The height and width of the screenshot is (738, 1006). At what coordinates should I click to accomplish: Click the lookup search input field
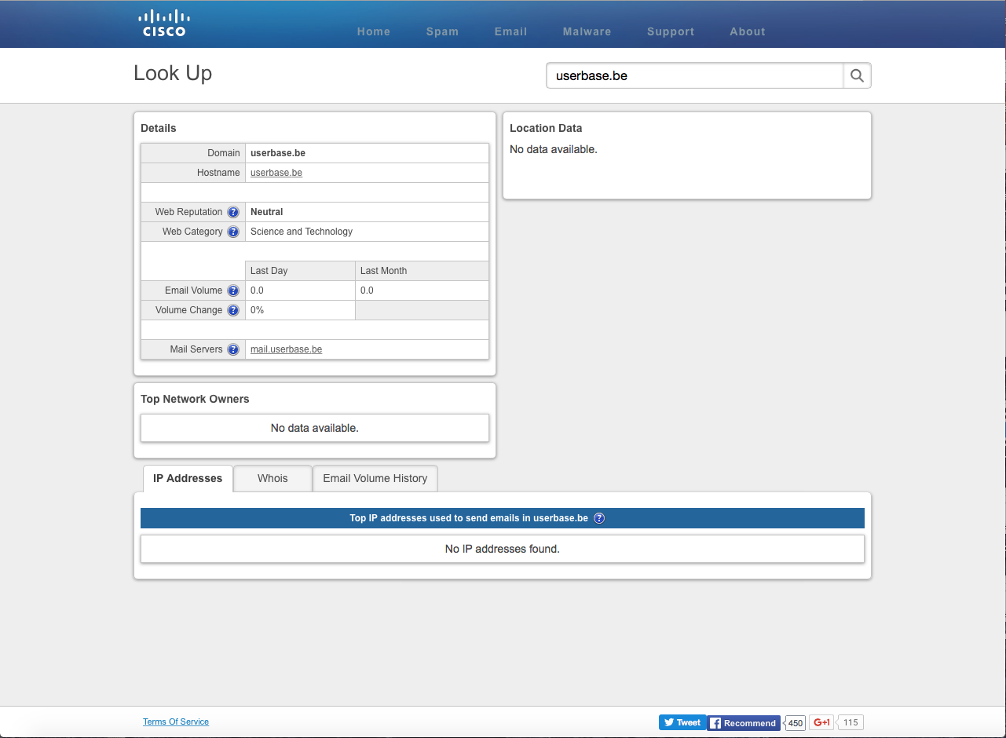694,76
